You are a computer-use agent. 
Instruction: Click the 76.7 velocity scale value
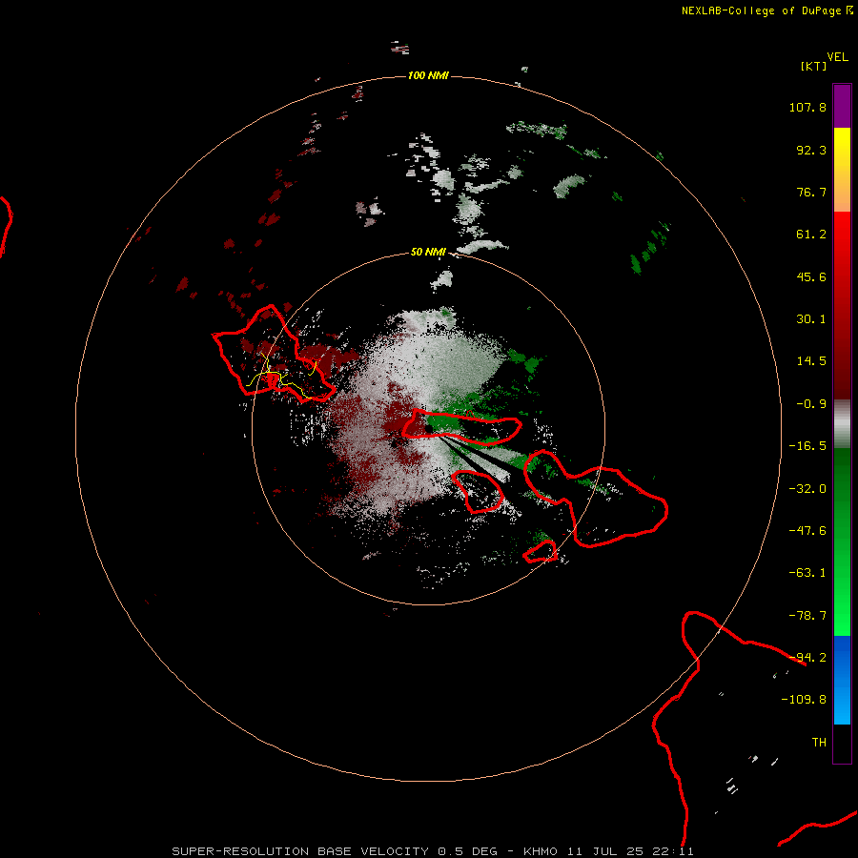811,192
